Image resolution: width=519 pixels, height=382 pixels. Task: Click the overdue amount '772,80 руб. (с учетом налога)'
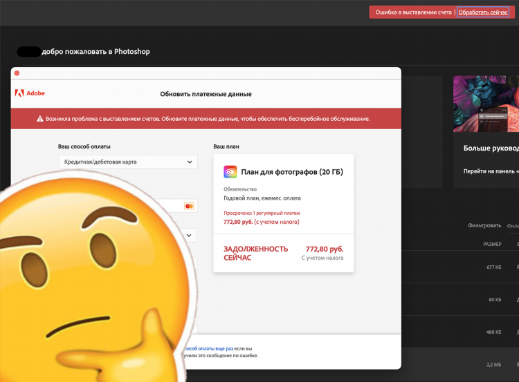261,222
